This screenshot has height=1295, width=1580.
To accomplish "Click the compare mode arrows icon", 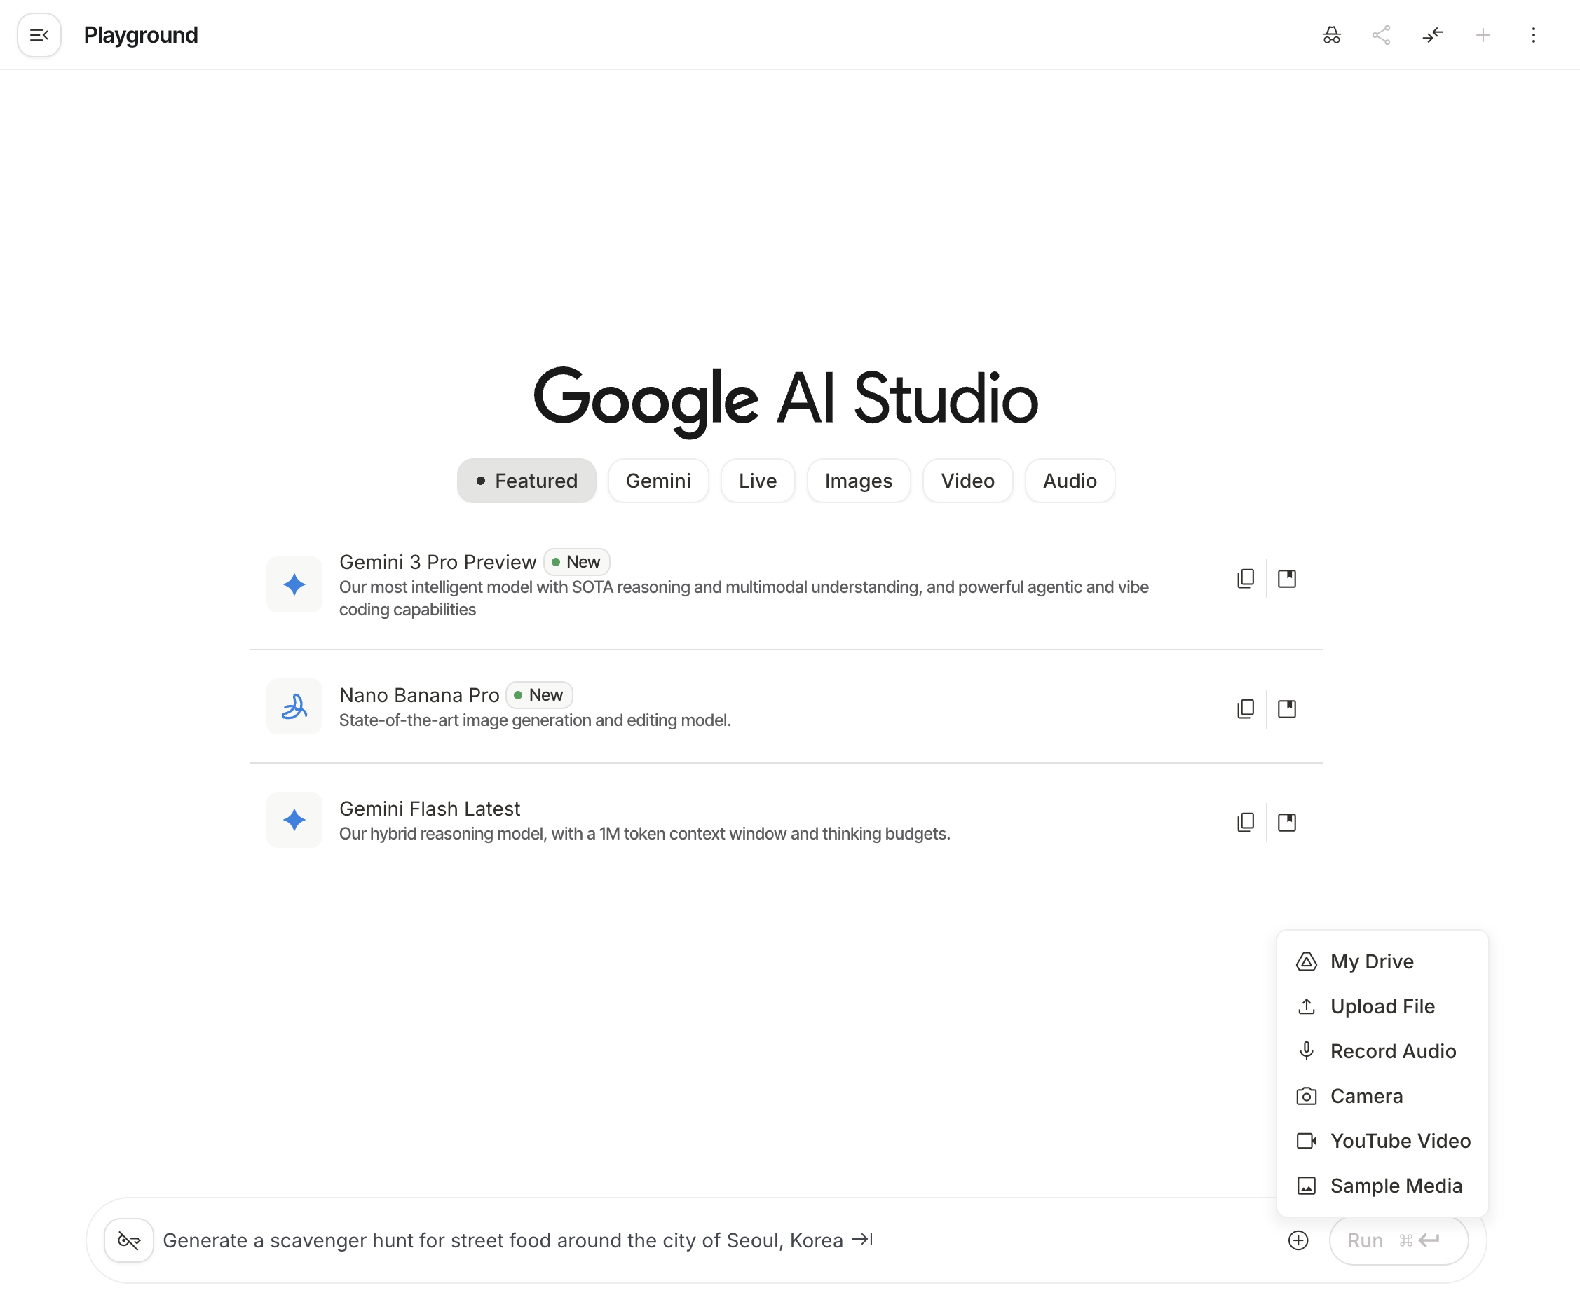I will [1432, 35].
